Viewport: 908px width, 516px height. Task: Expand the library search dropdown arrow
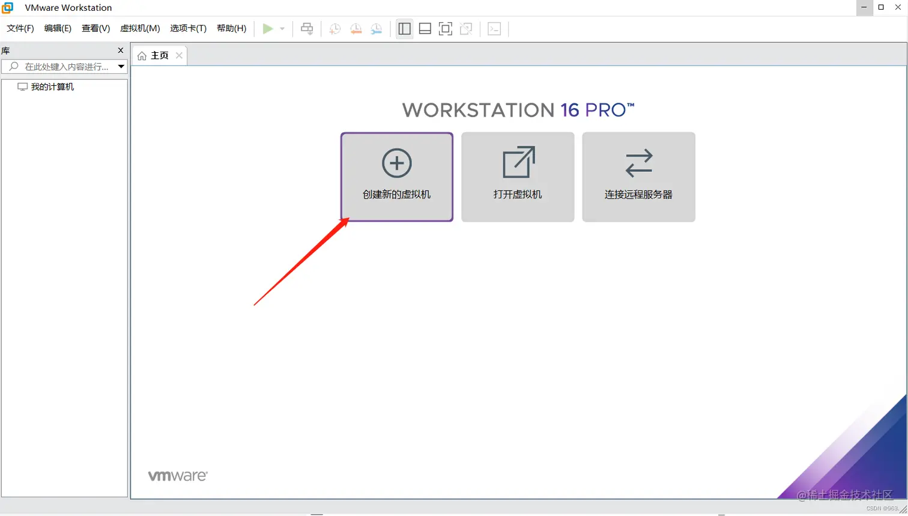click(x=121, y=67)
